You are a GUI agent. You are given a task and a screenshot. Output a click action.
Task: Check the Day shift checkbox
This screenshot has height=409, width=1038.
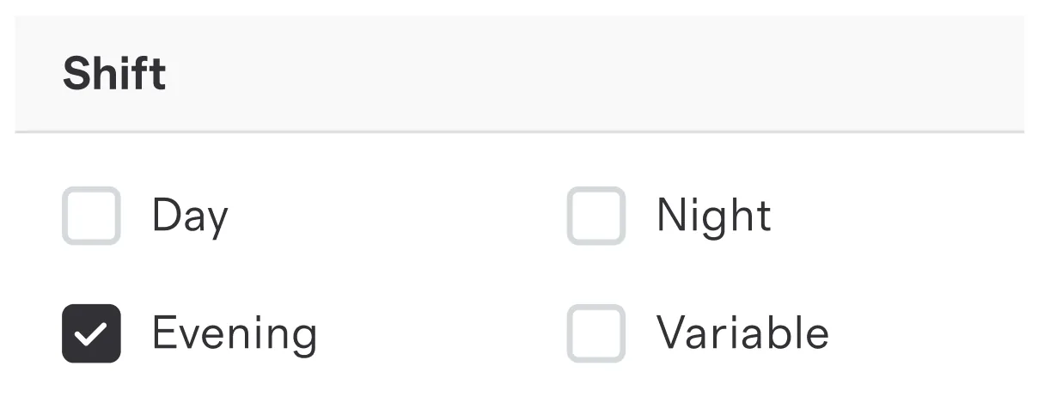(91, 216)
